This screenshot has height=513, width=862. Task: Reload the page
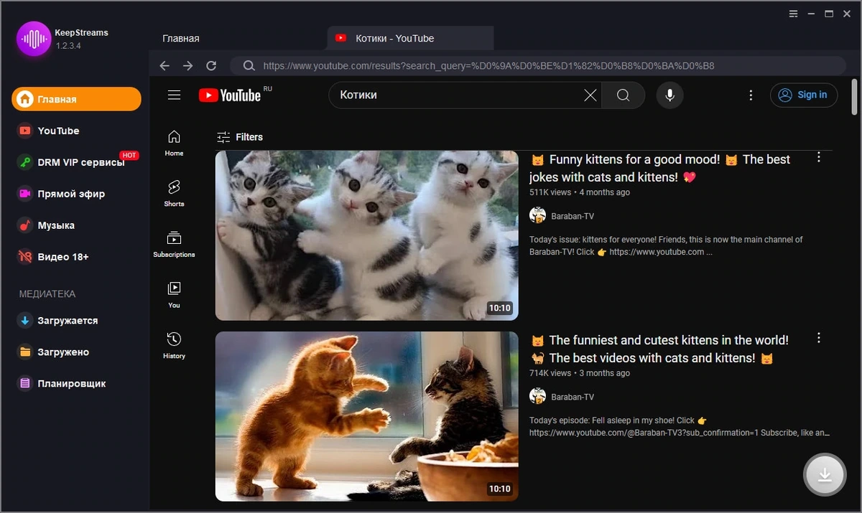(x=211, y=65)
